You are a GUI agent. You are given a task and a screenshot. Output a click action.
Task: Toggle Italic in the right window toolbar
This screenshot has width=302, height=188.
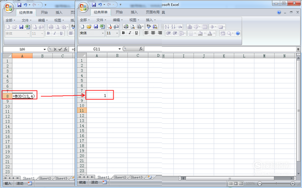(130, 33)
